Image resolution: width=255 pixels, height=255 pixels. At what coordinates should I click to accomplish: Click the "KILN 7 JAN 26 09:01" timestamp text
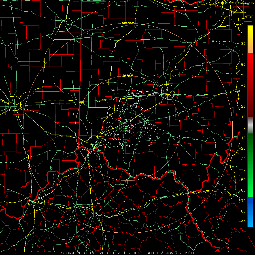tap(172, 253)
